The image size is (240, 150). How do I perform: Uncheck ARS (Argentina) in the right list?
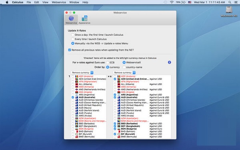[115, 95]
